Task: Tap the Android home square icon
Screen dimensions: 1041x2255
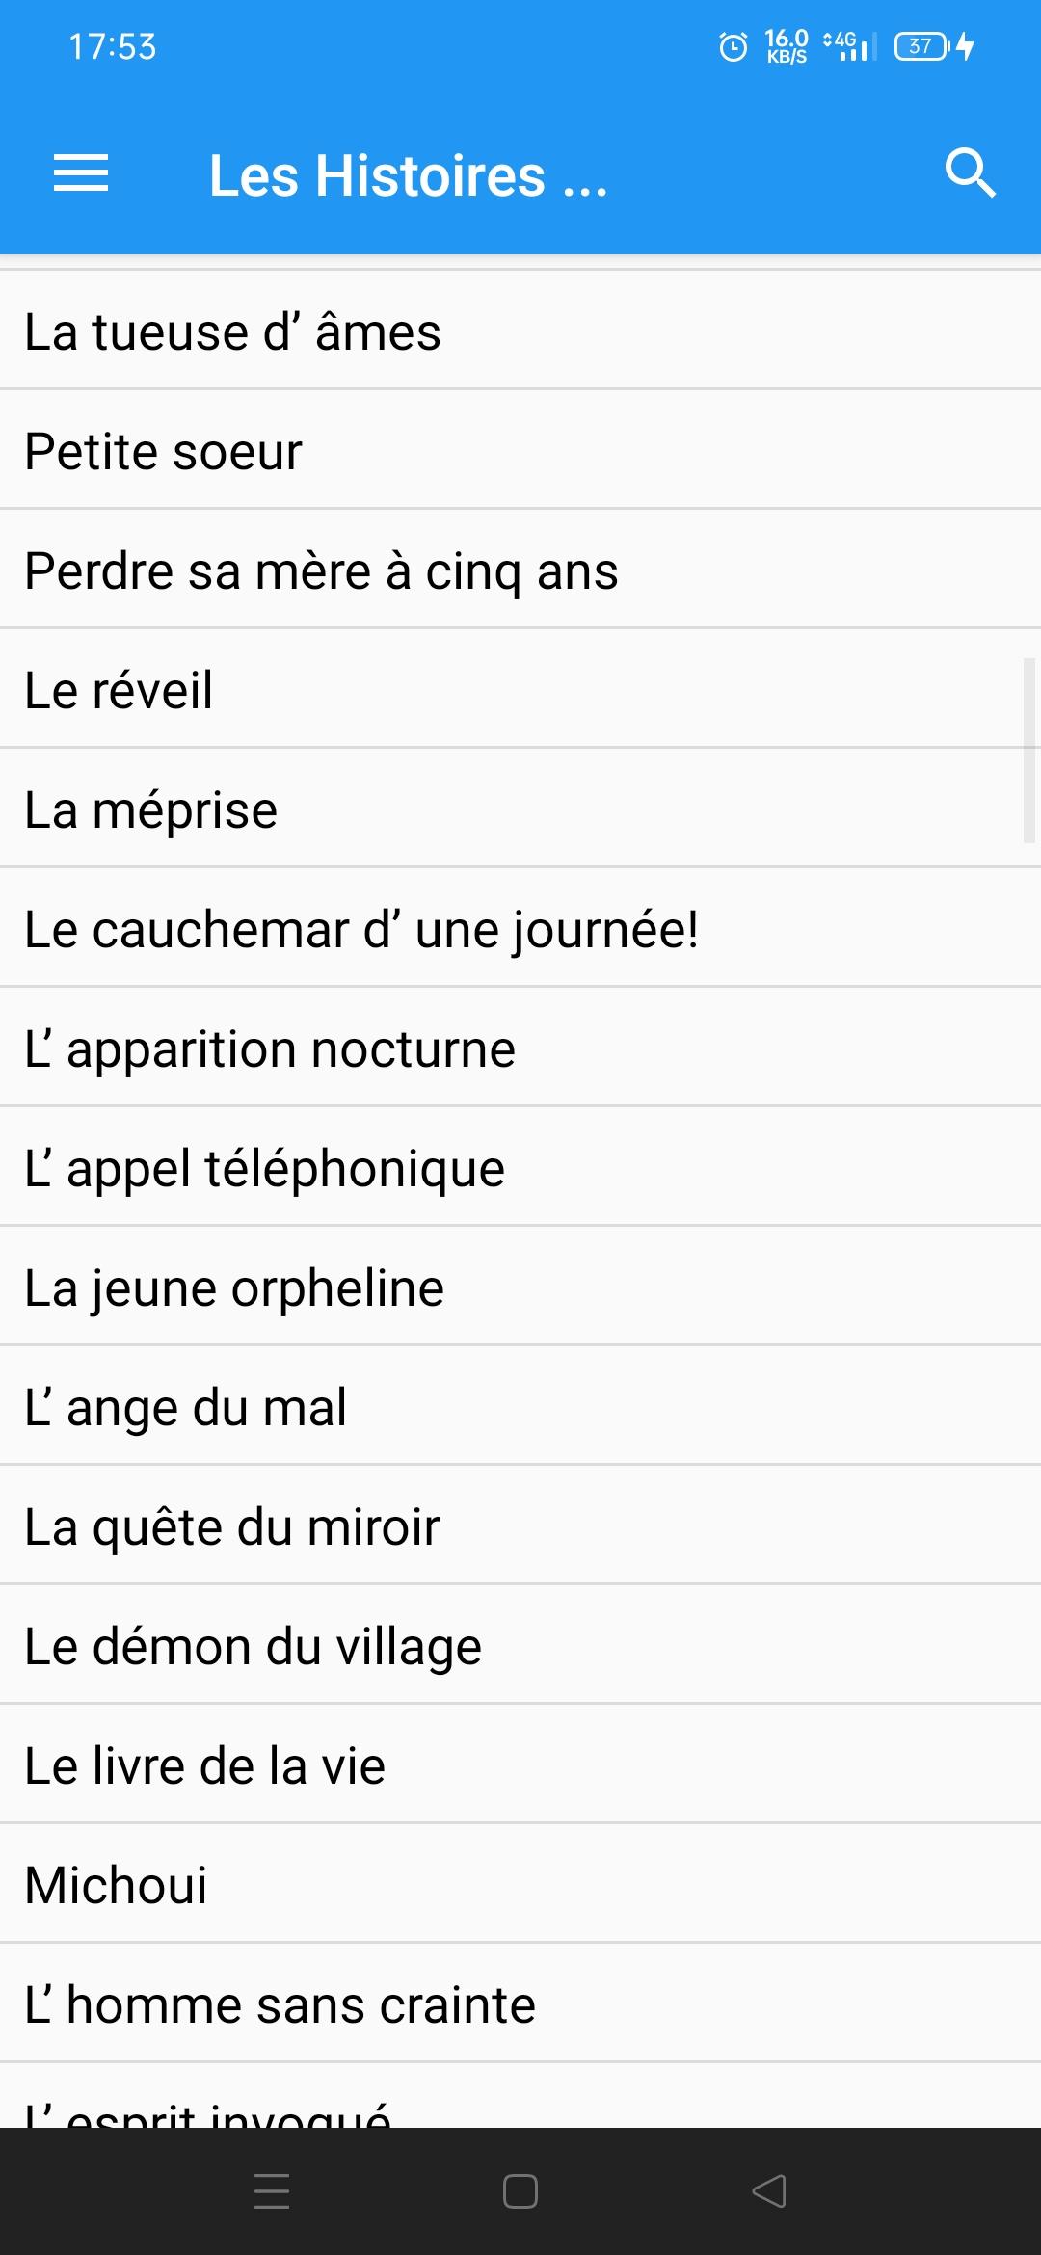Action: 520,2191
